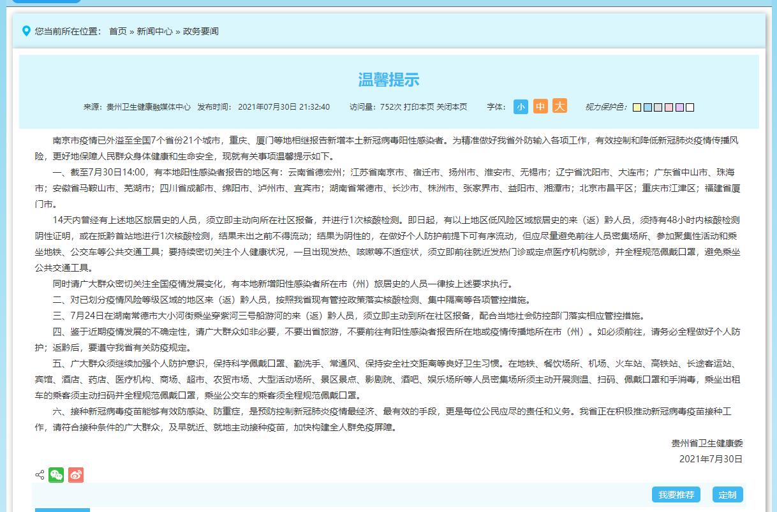The image size is (777, 512).
Task: Select the blue eye-protection color swatch
Action: [x=647, y=107]
